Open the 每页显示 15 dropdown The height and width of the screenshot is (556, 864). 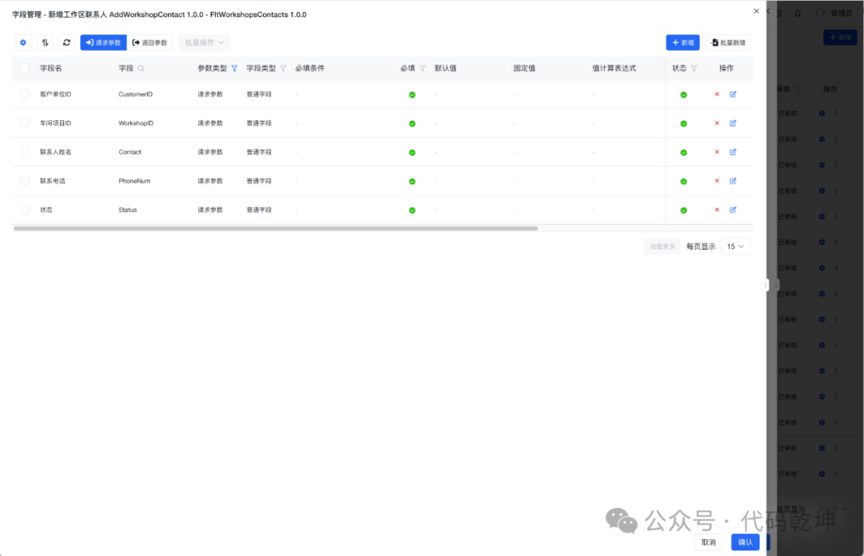click(x=735, y=246)
